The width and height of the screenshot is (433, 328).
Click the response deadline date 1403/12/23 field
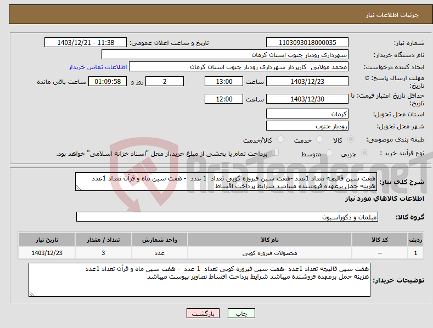pyautogui.click(x=307, y=81)
